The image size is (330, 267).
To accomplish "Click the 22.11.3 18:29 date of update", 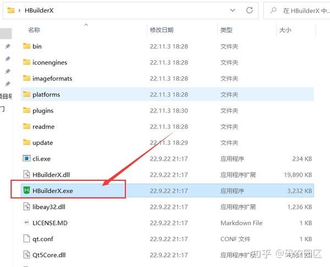I will click(169, 143).
